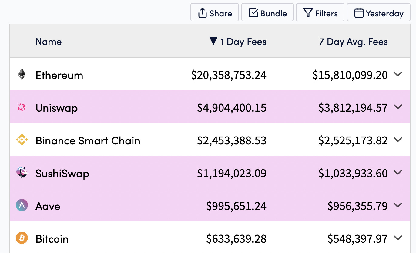Expand the Bitcoin row chevron

[398, 238]
